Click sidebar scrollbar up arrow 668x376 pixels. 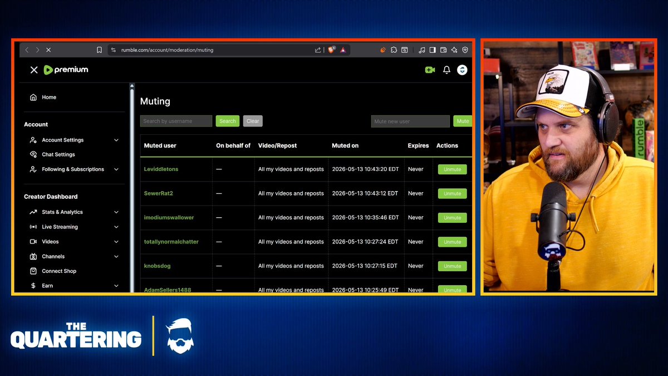point(132,86)
